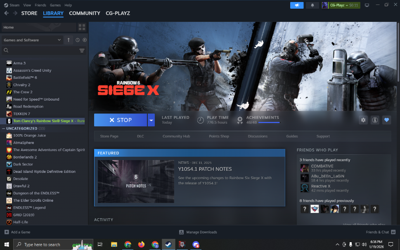Open the Achievements gear badge icon
This screenshot has width=400, height=250.
click(x=240, y=120)
